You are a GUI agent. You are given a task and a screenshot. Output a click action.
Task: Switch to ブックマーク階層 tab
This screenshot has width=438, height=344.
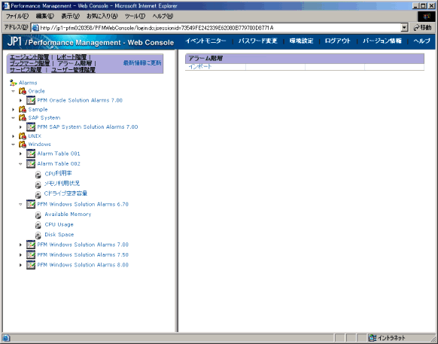point(29,63)
